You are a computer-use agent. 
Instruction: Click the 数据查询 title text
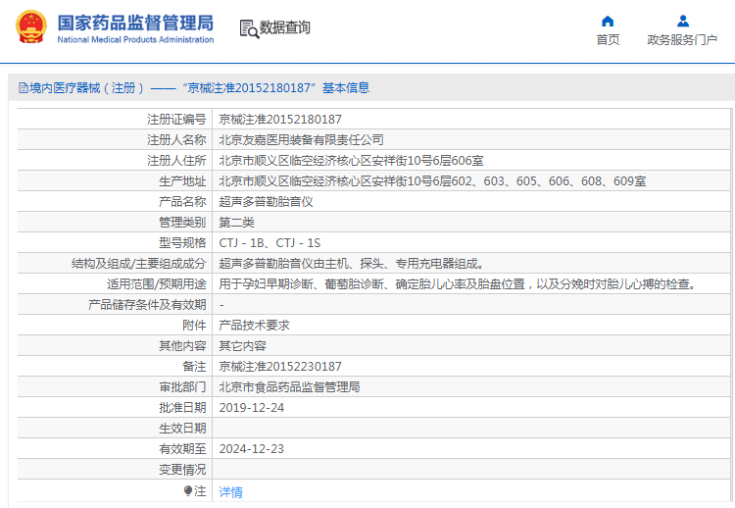(x=285, y=27)
